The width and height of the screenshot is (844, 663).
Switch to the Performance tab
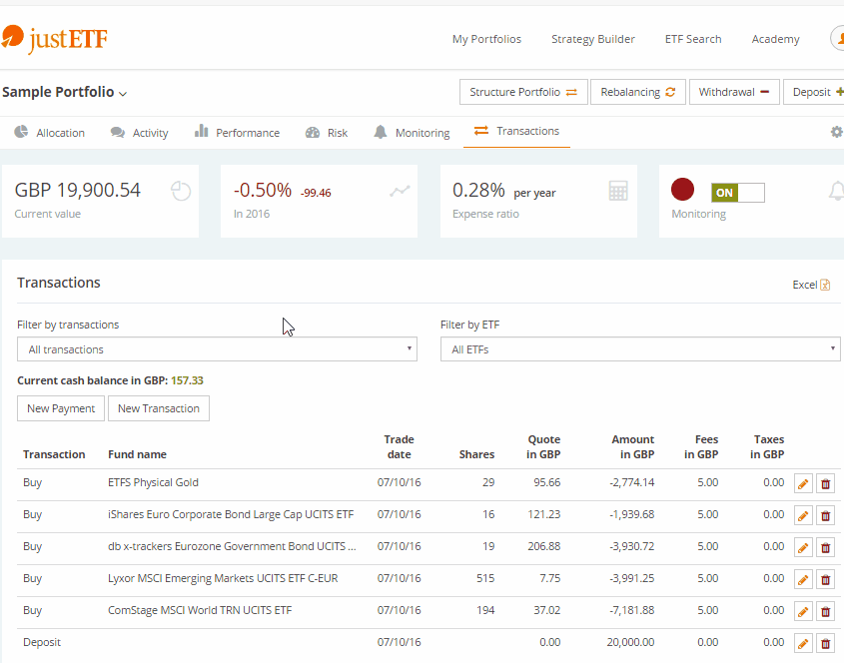(237, 132)
